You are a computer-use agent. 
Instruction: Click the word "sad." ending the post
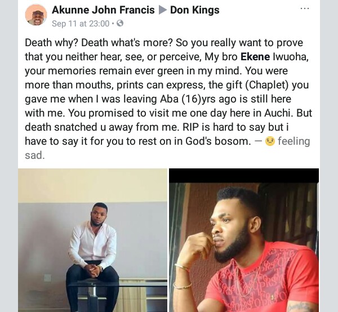click(x=35, y=155)
